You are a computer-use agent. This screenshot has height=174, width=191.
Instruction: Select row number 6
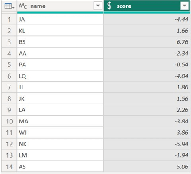coord(9,76)
